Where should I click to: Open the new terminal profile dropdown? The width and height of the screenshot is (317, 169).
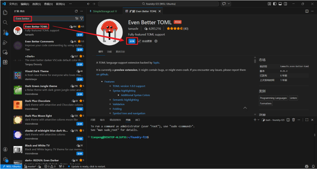coord(258,120)
